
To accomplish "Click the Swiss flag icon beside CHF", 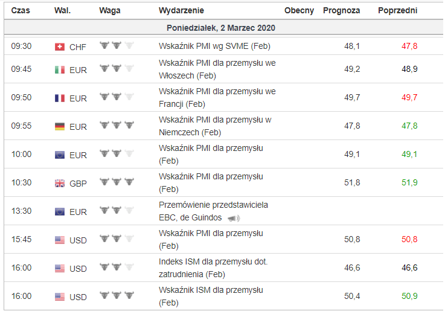I will tap(59, 47).
